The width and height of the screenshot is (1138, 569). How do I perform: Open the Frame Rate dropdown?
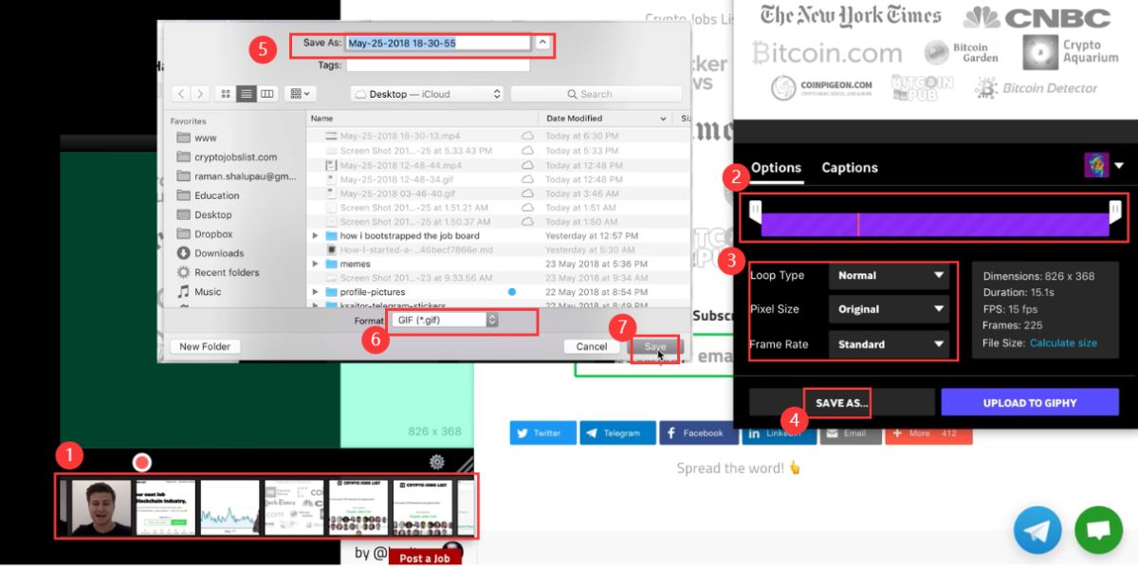(x=888, y=344)
